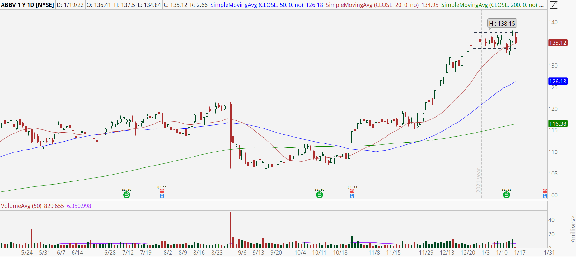Screen dimensions: 576x257
Task: Click the 130 price level on the price axis
Action: (553, 66)
